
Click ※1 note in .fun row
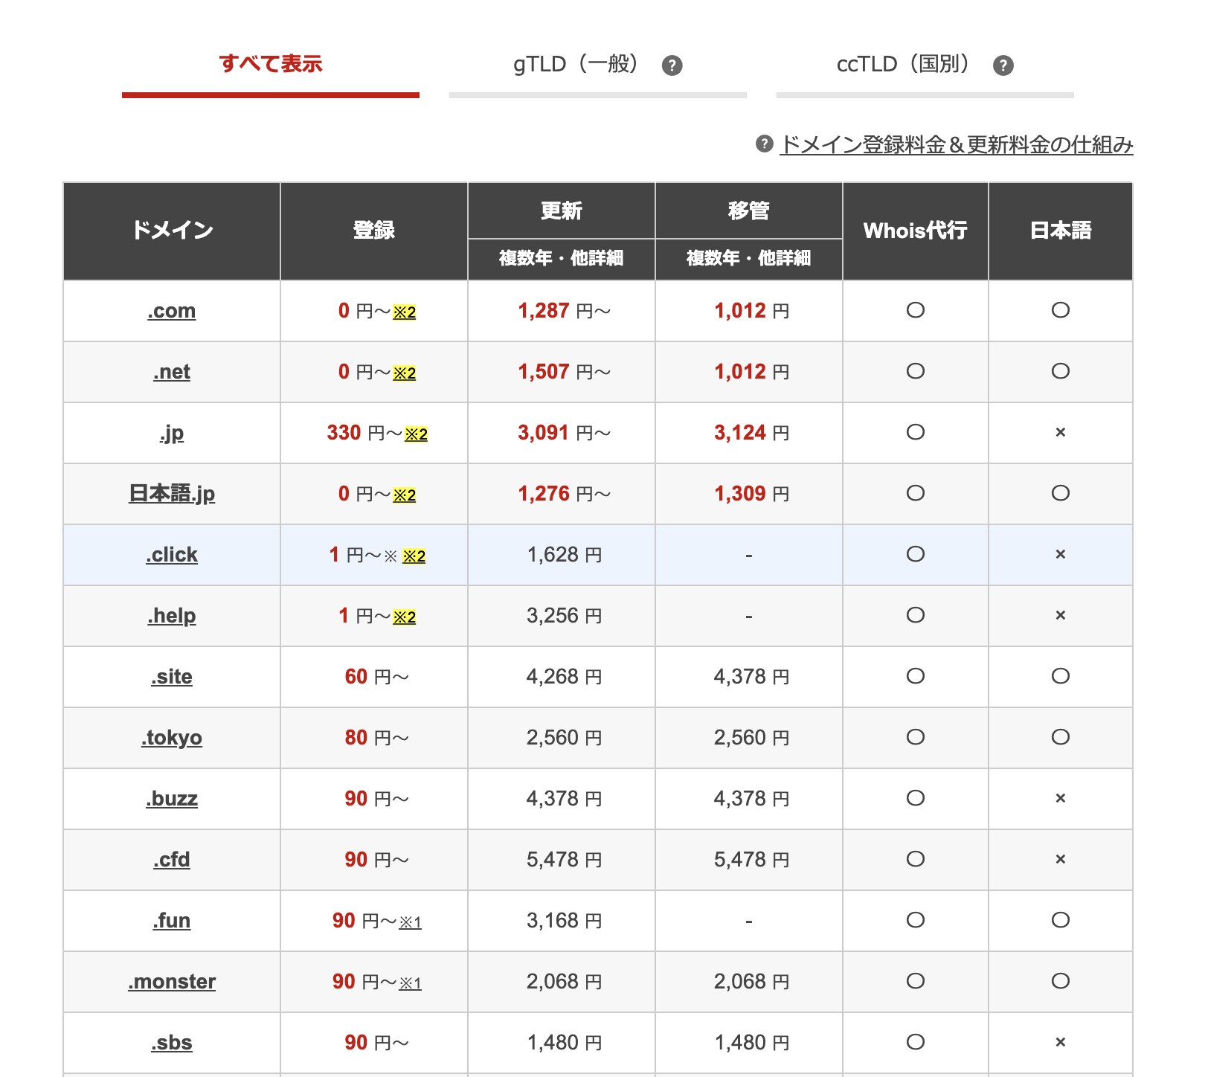(411, 922)
